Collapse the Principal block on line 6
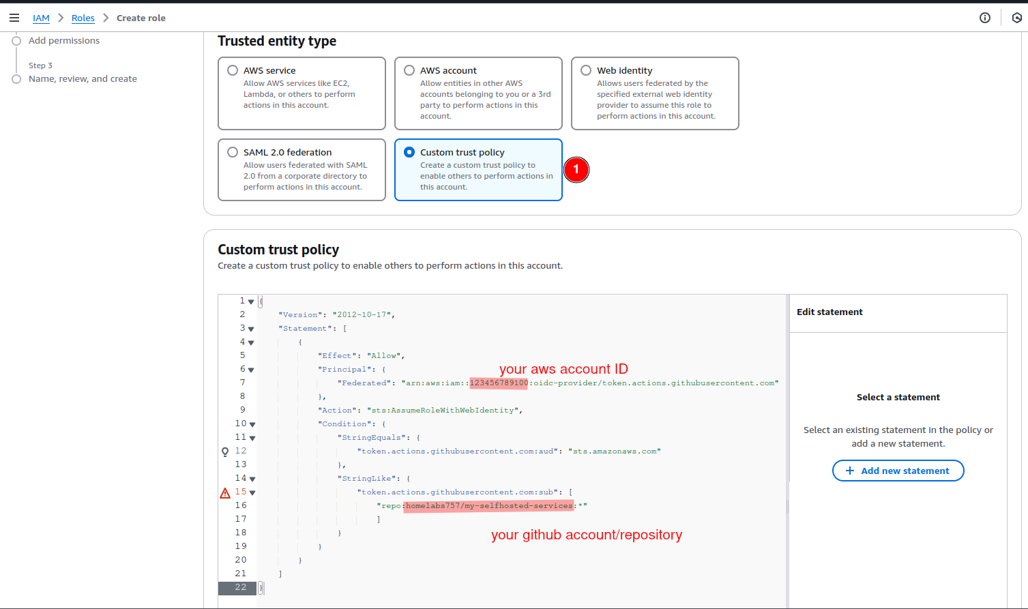The width and height of the screenshot is (1028, 609). click(251, 370)
